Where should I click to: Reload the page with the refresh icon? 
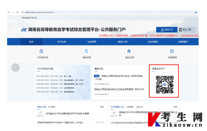tap(17, 12)
